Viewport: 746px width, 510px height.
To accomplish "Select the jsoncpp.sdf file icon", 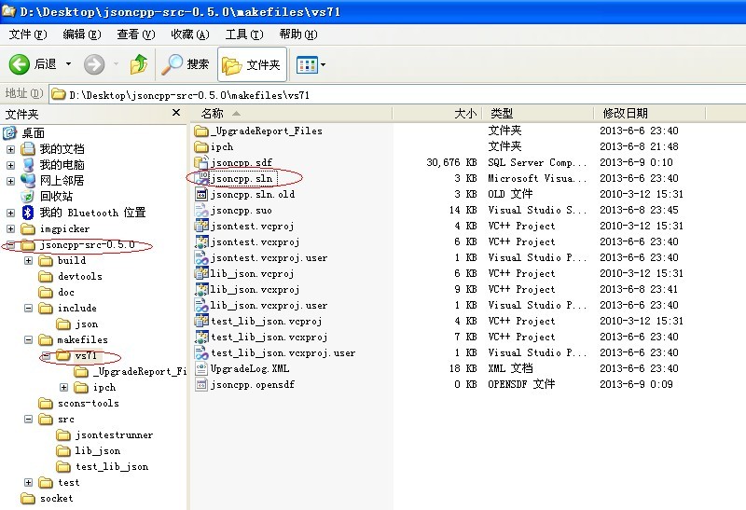I will (x=201, y=162).
